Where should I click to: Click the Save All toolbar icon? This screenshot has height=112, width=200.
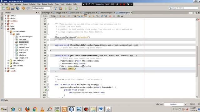coord(17,8)
